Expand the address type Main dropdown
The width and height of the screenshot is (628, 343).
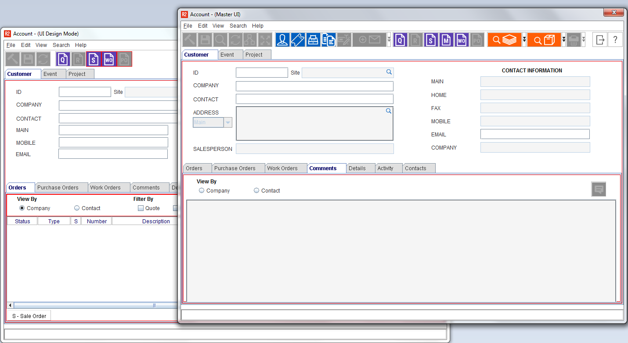pyautogui.click(x=227, y=123)
